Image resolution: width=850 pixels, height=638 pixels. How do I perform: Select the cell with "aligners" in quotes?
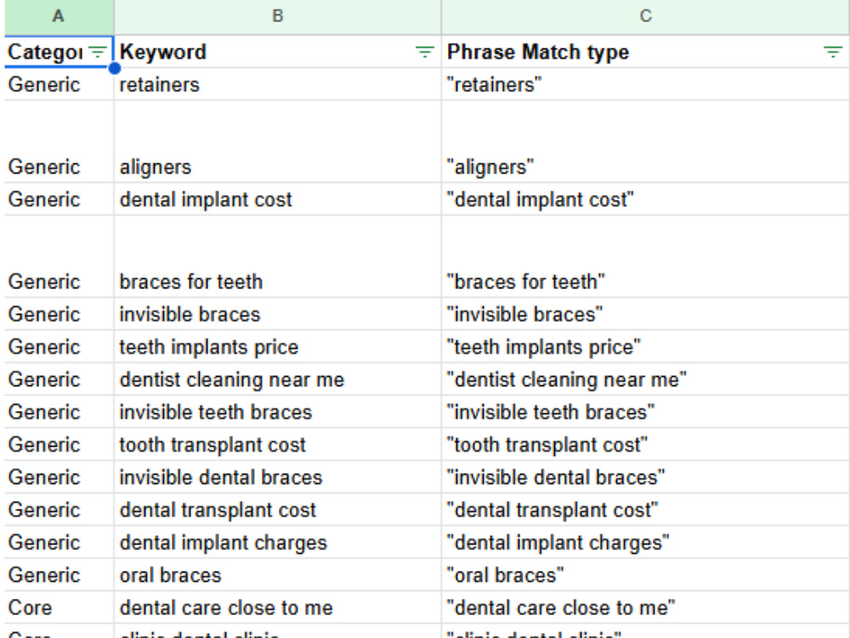[646, 142]
